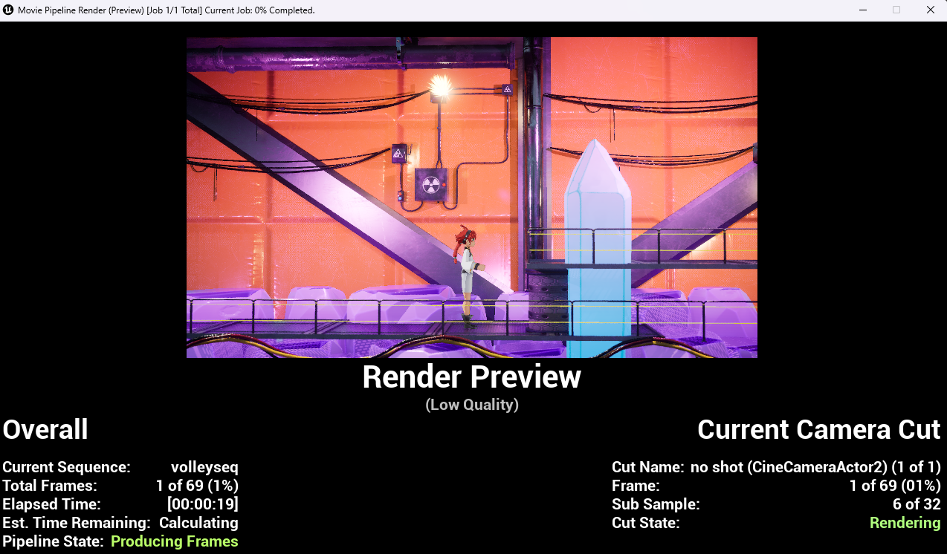Click the 'Total Frames:' label
Image resolution: width=947 pixels, height=554 pixels.
point(50,486)
